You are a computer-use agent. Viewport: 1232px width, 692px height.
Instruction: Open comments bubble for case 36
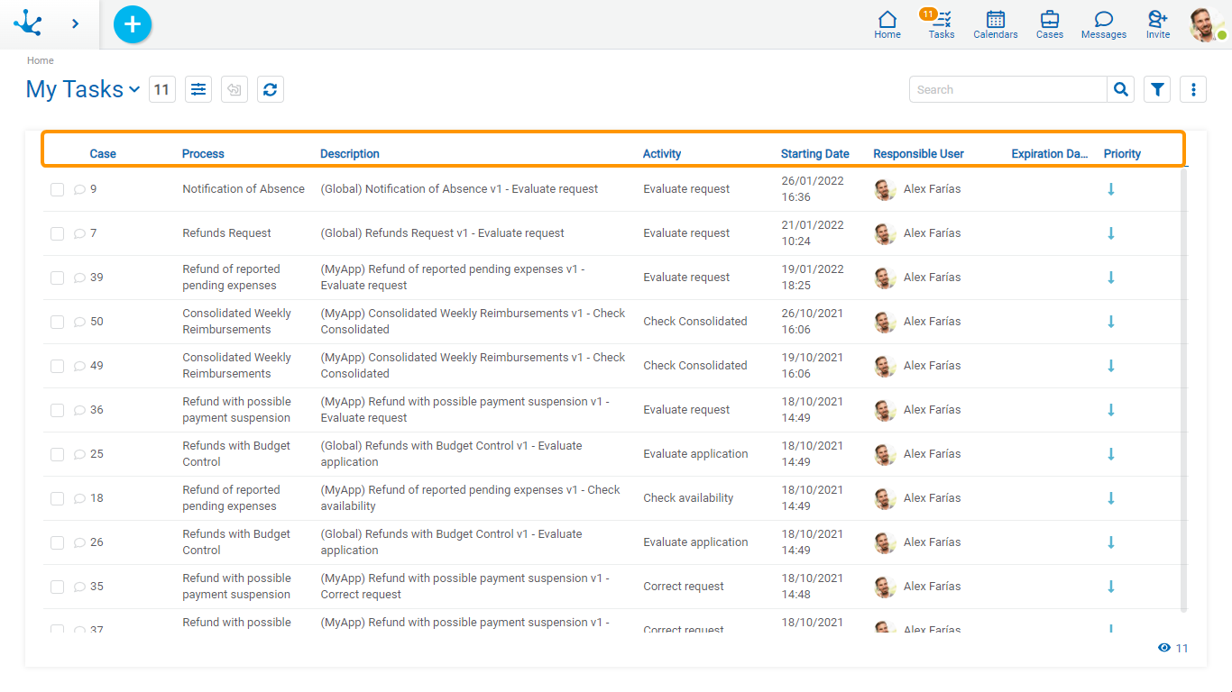[x=79, y=410]
